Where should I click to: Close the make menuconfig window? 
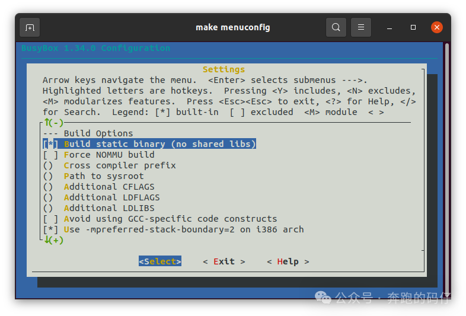pyautogui.click(x=437, y=27)
